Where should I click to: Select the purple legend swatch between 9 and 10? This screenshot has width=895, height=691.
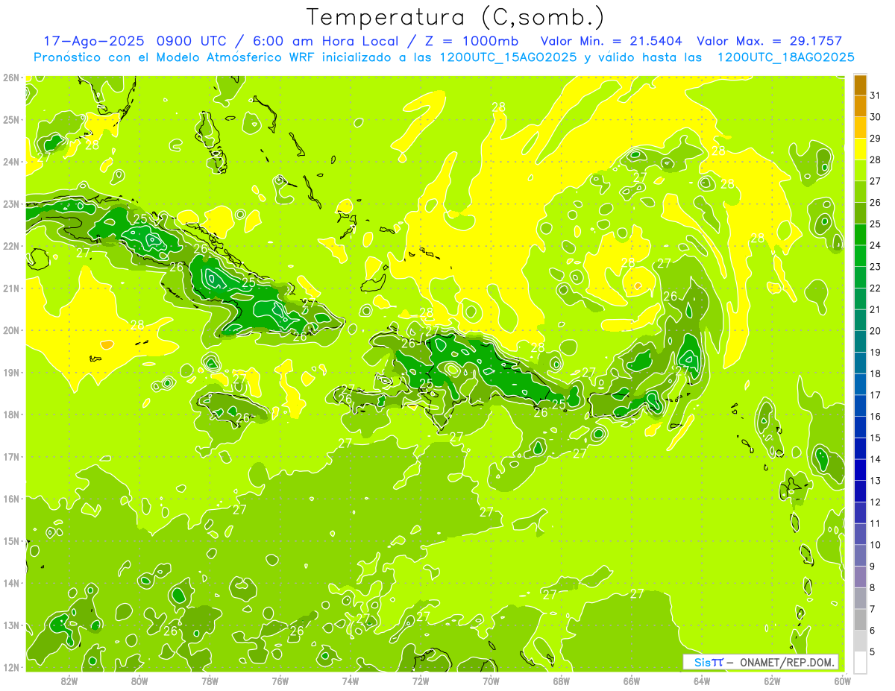(x=860, y=555)
